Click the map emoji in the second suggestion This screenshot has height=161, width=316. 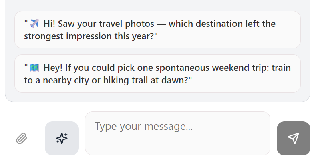tap(34, 68)
